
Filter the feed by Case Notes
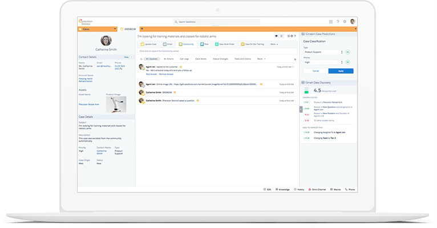point(201,58)
